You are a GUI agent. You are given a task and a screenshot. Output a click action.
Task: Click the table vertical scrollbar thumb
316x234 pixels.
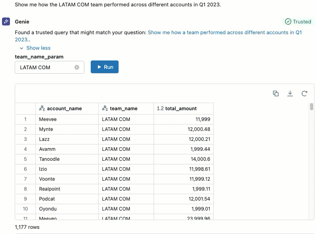(x=312, y=107)
